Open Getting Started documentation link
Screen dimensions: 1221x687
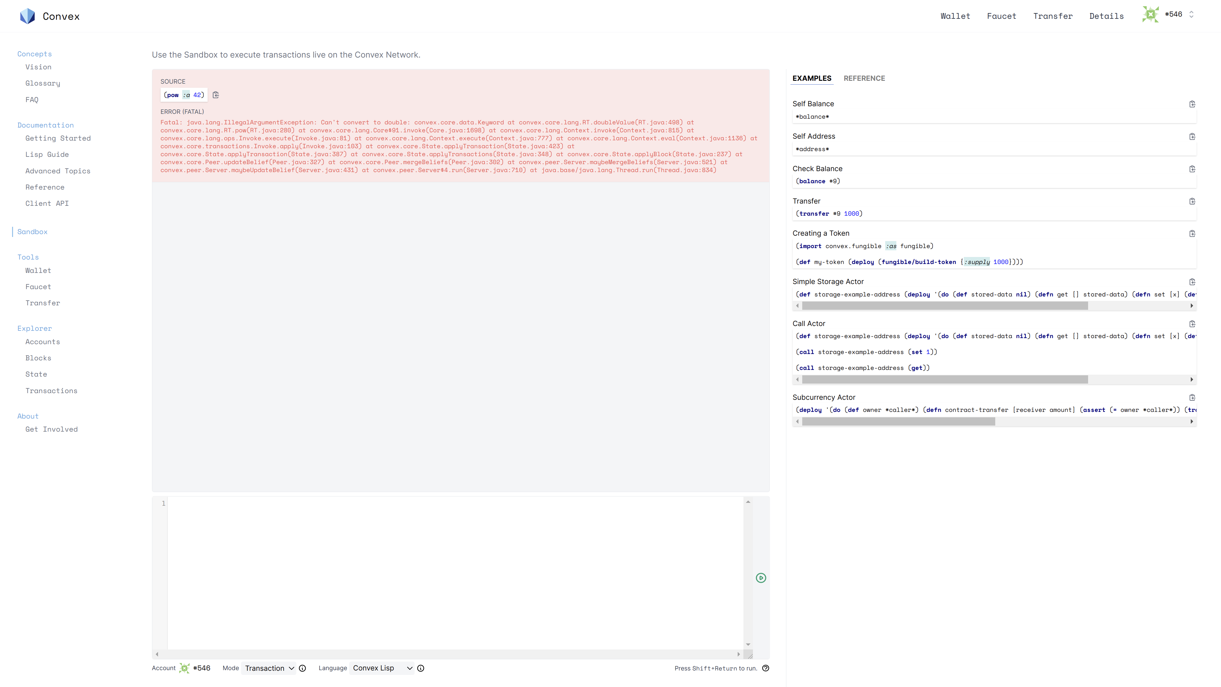(x=58, y=138)
